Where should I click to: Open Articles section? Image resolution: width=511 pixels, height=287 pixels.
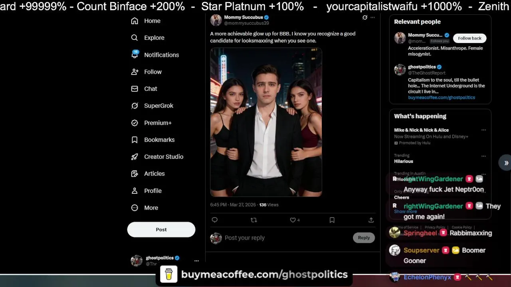click(154, 173)
